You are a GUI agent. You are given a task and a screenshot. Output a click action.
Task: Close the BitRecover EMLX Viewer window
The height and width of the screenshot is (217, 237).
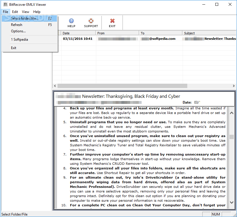pyautogui.click(x=230, y=4)
